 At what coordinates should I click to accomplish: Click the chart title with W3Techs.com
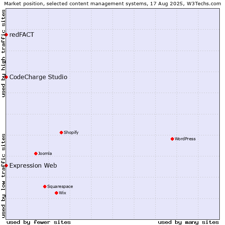112,4
